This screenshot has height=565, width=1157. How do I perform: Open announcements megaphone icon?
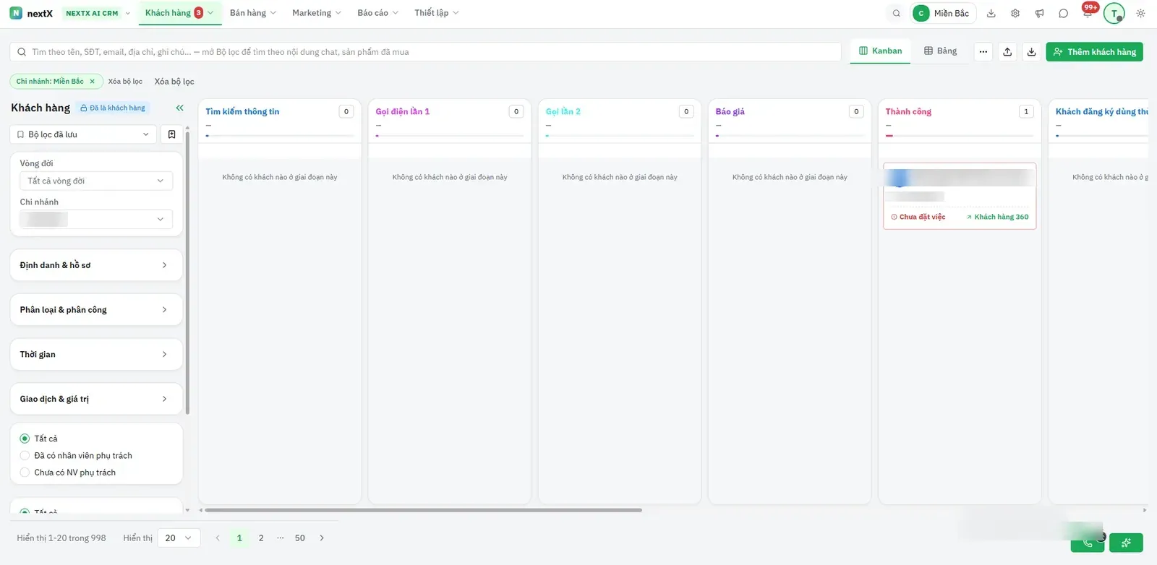(1039, 13)
